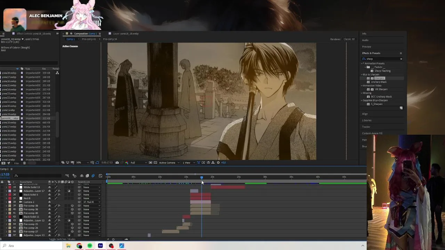
Task: Toggle shy switch on Pre-comp 25
Action: tap(49, 224)
